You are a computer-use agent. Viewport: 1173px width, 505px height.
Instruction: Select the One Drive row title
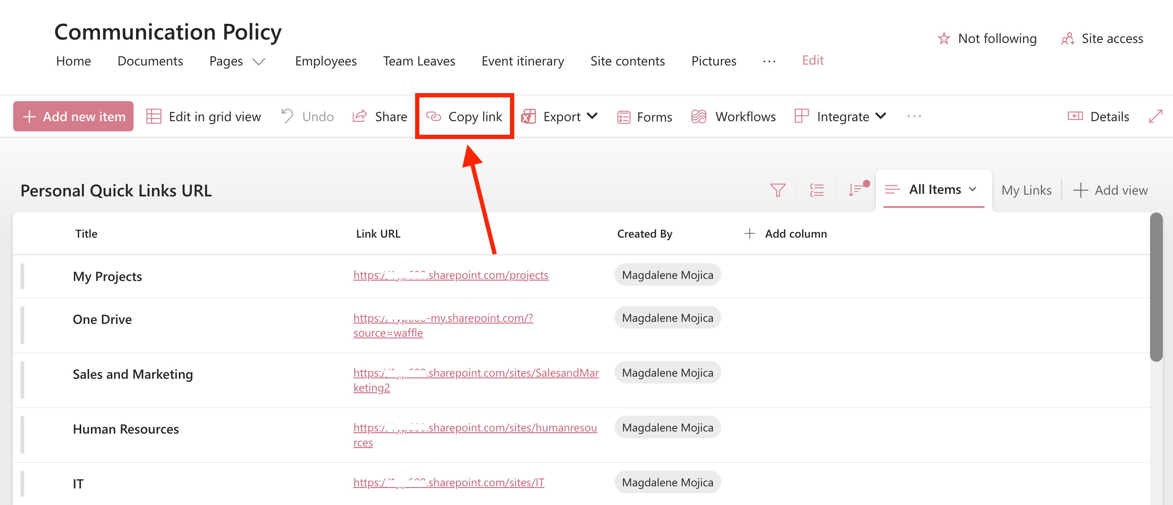point(102,319)
